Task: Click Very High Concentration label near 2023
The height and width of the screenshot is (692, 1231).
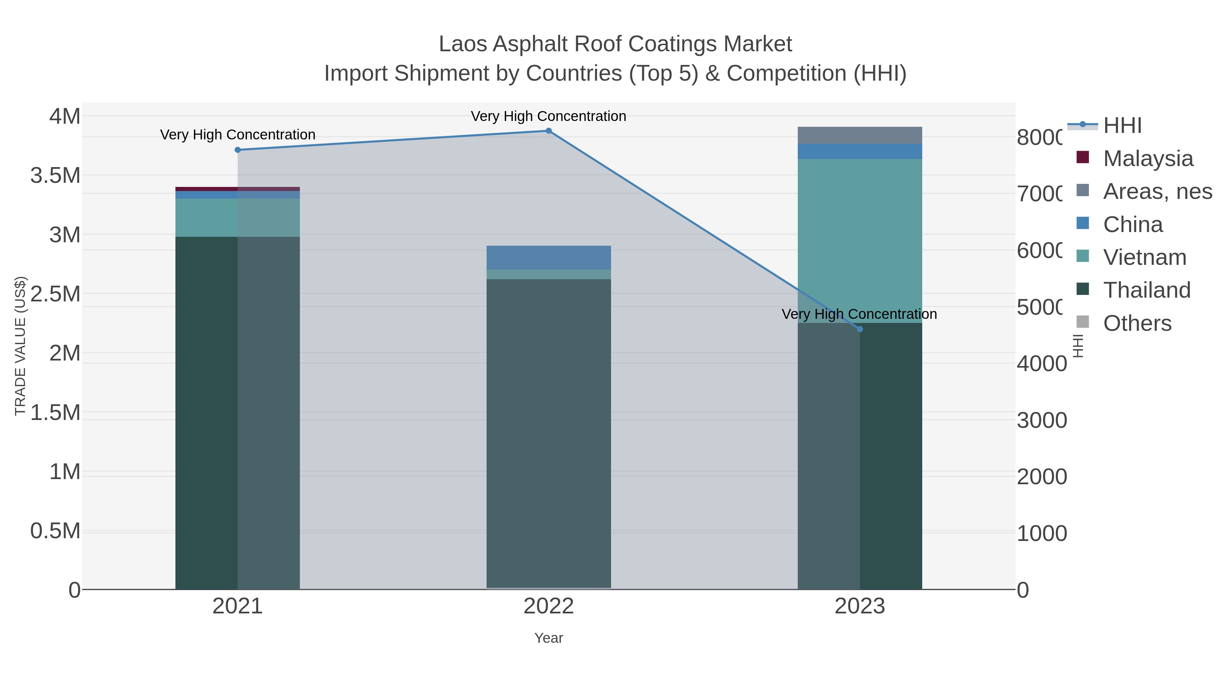Action: pos(859,314)
